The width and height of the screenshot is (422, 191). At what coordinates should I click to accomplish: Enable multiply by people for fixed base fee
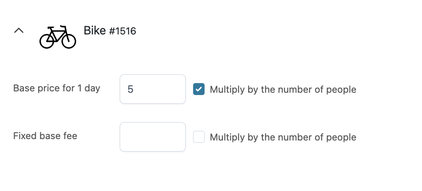[199, 137]
